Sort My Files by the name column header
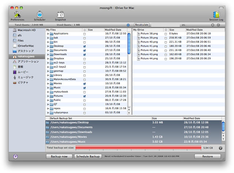Image resolution: width=234 pixels, height=173 pixels. [x=64, y=30]
